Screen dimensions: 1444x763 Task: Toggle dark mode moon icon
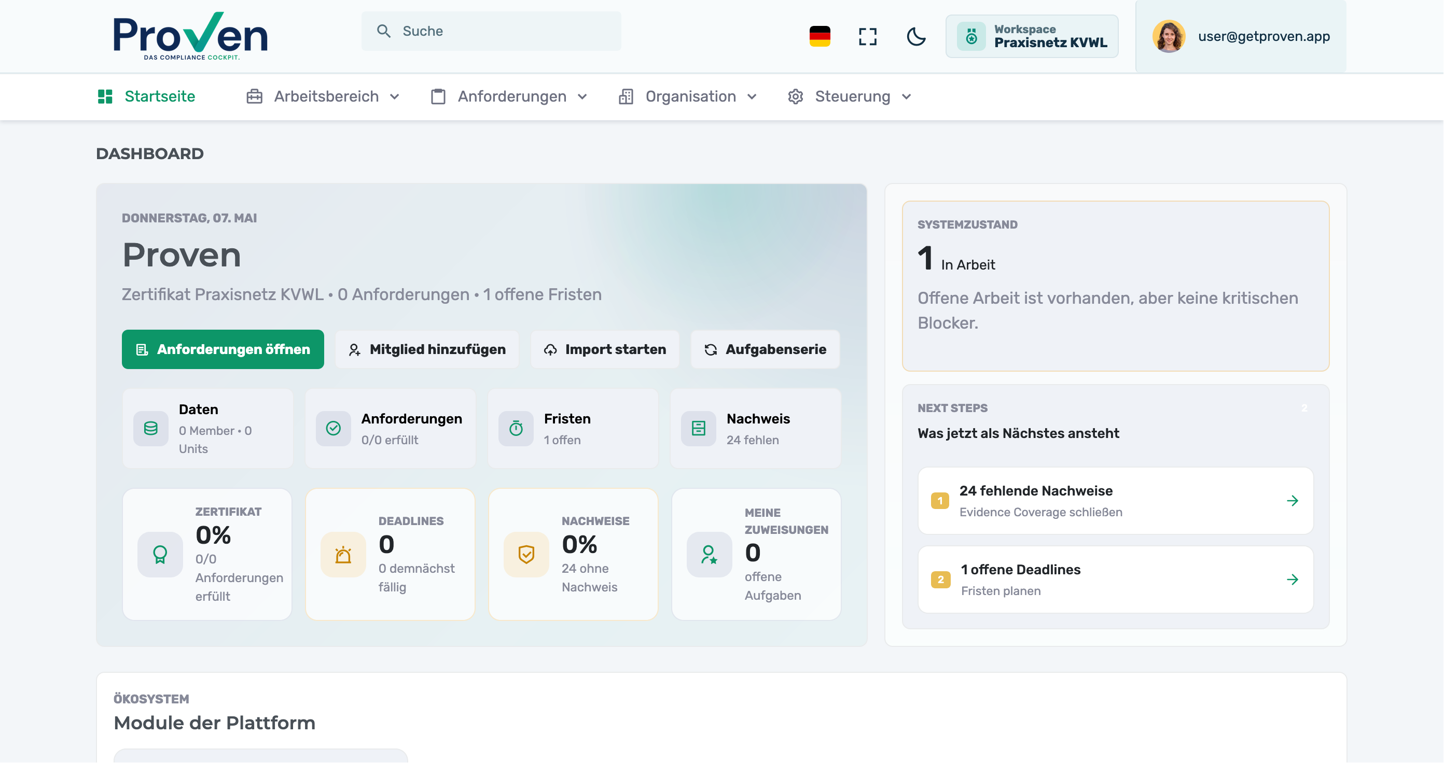[916, 37]
